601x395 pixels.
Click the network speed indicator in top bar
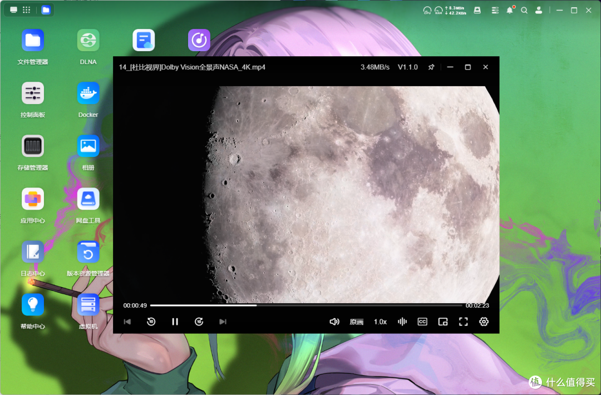[x=455, y=11]
